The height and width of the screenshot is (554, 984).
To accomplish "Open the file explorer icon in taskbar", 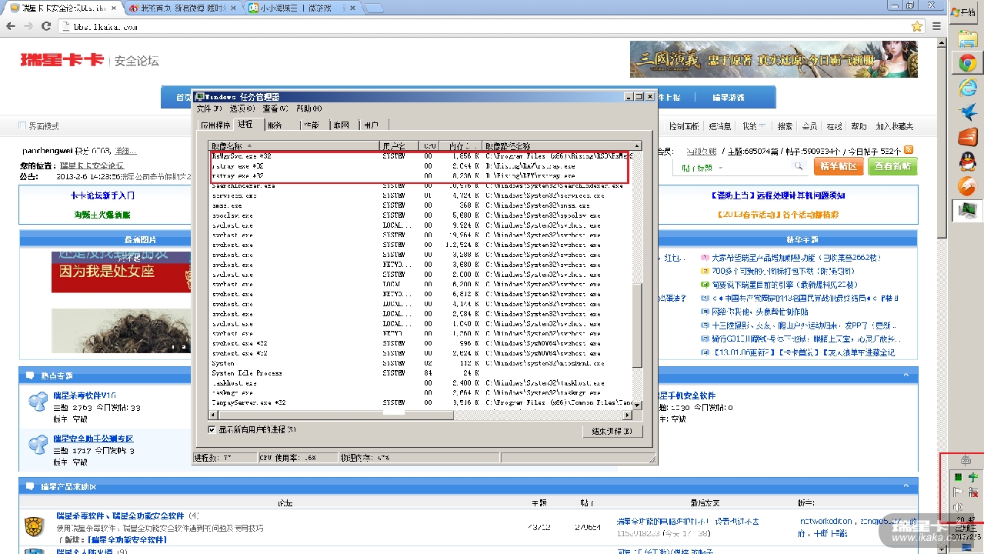I will click(x=967, y=38).
